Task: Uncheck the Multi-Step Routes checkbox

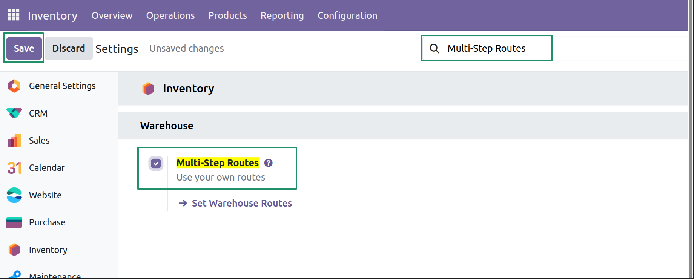Action: 156,163
